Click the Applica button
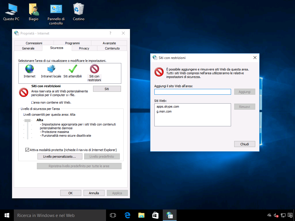 117,193
